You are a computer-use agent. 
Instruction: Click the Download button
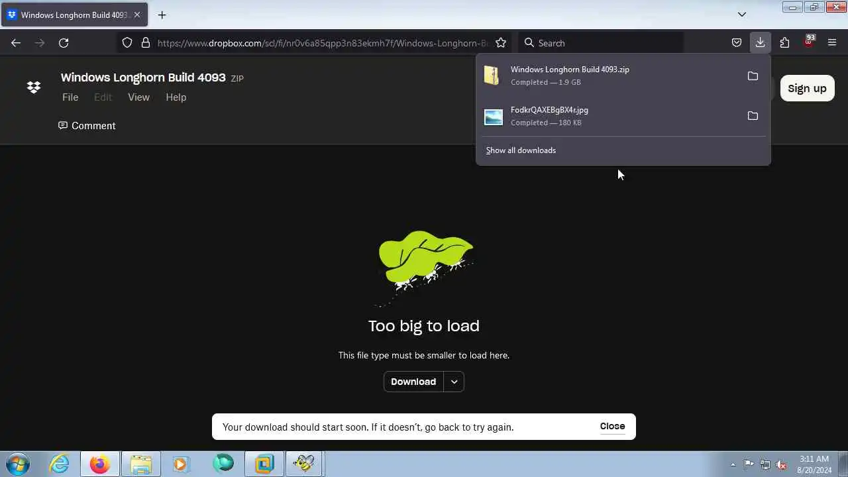(413, 382)
